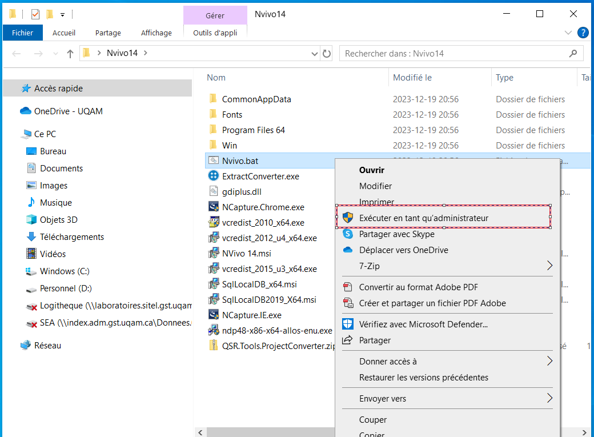The height and width of the screenshot is (437, 594).
Task: Select the QSR.Tools.ProjectConverter zip icon
Action: (x=214, y=346)
